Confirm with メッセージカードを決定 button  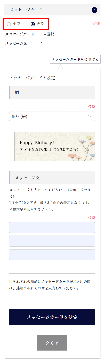[x=52, y=317]
